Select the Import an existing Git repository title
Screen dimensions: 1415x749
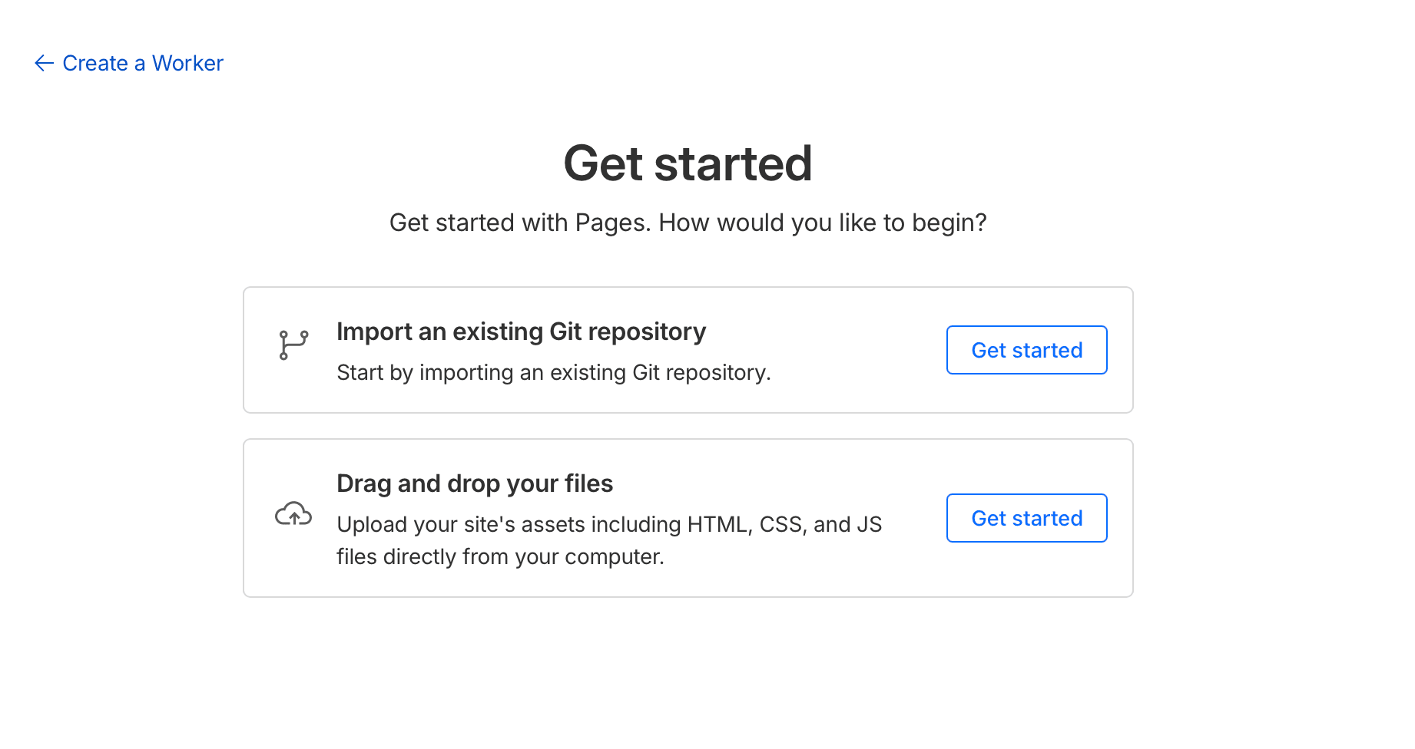[x=521, y=332]
